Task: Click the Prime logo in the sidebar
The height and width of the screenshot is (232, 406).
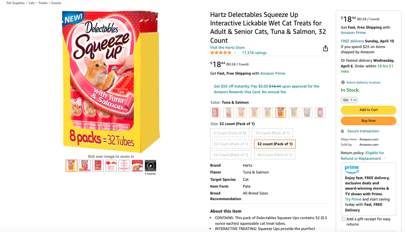Action: pyautogui.click(x=351, y=168)
